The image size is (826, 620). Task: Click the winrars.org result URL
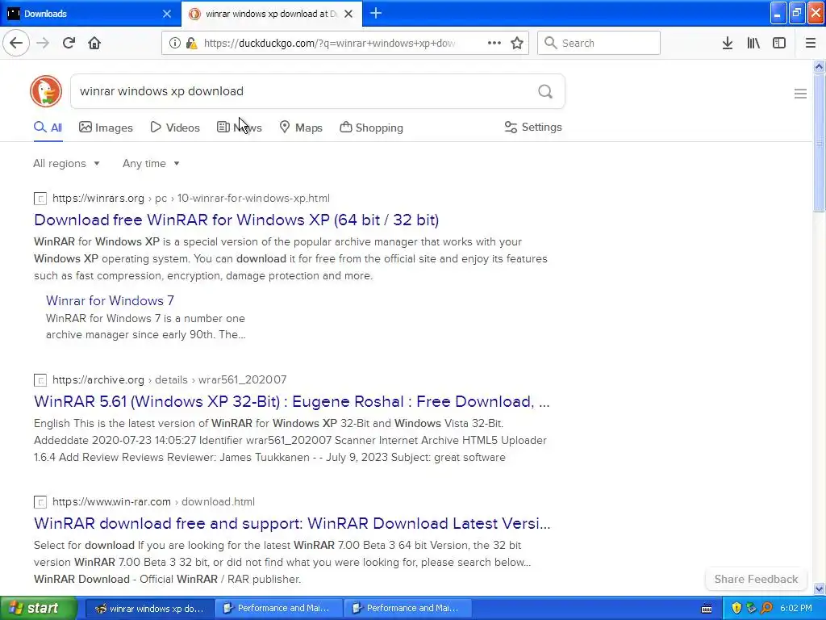[191, 199]
